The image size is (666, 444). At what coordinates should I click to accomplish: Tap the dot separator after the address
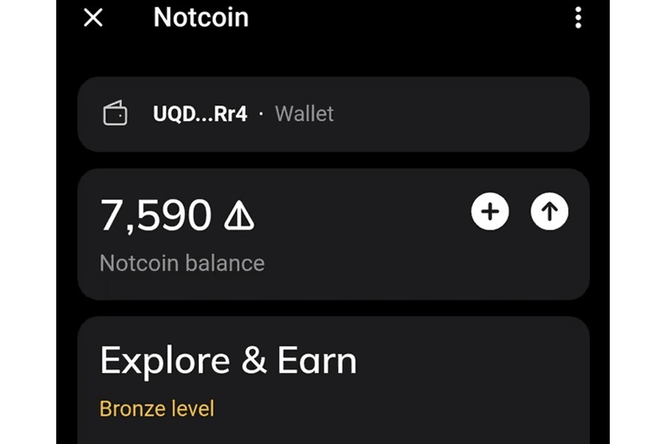[x=260, y=114]
